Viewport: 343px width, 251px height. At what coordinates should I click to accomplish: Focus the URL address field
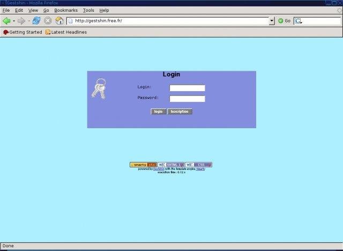170,21
